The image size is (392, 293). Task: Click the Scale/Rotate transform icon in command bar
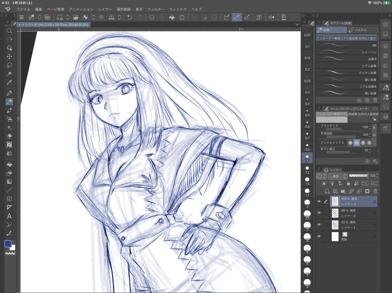pyautogui.click(x=182, y=17)
